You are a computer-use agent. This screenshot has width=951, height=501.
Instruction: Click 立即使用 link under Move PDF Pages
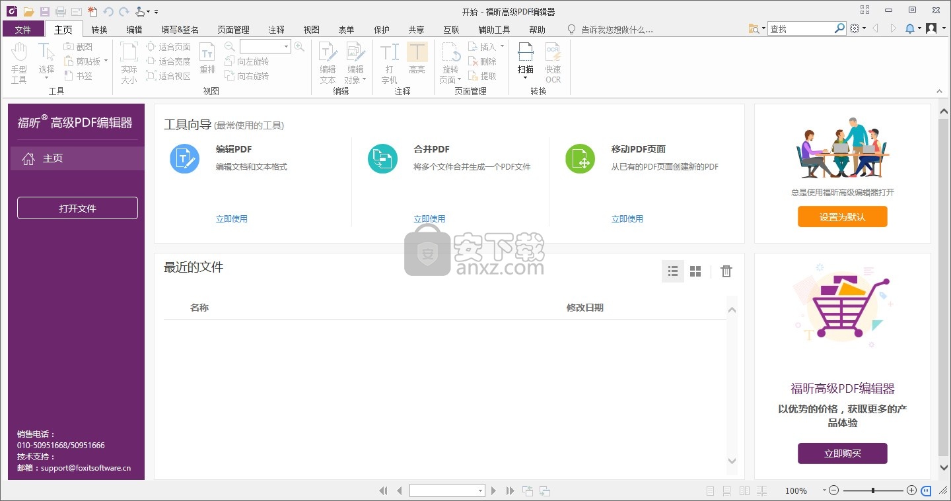point(627,218)
